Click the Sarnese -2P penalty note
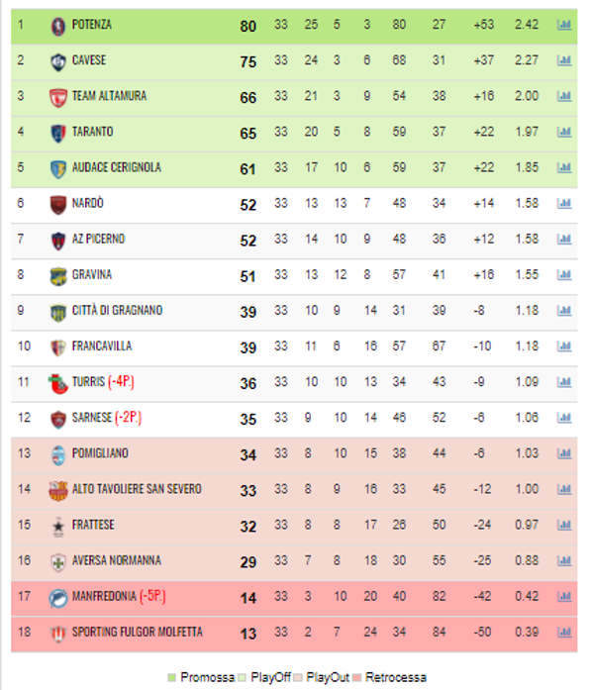This screenshot has height=690, width=594. pyautogui.click(x=130, y=418)
